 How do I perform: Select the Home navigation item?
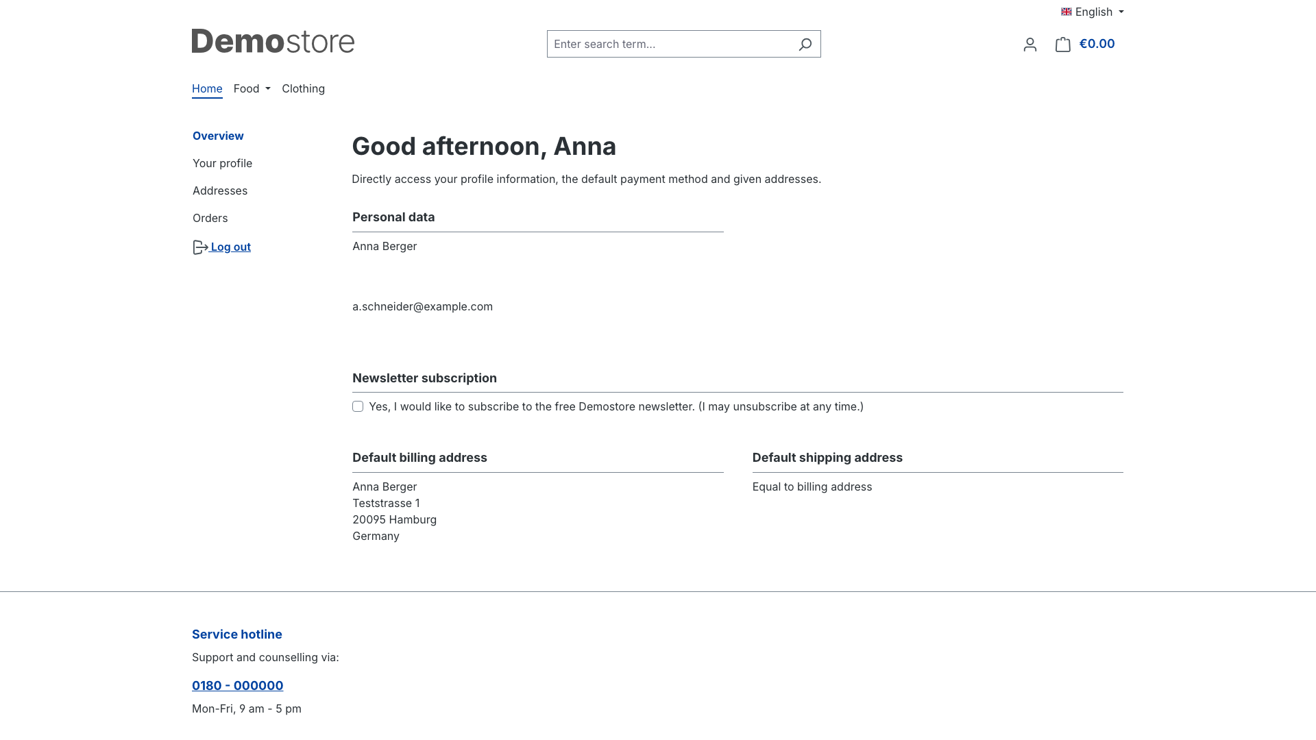tap(207, 88)
